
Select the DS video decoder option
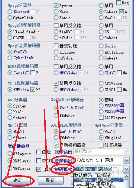(x=101, y=32)
